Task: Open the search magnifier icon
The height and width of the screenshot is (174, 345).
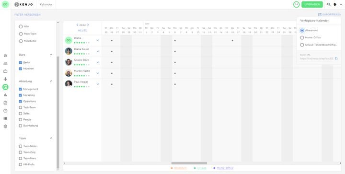Action: pyautogui.click(x=329, y=4)
